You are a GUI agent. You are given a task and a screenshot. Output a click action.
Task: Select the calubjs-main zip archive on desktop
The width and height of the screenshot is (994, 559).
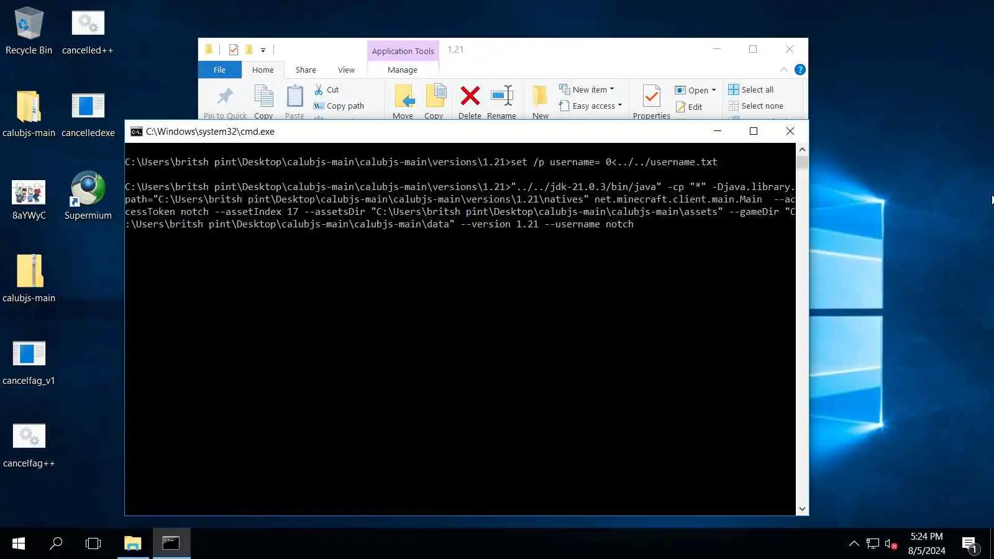(x=29, y=279)
